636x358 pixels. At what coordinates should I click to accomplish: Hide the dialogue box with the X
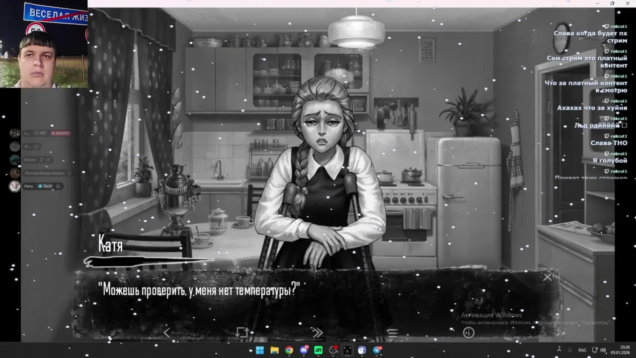(x=547, y=277)
